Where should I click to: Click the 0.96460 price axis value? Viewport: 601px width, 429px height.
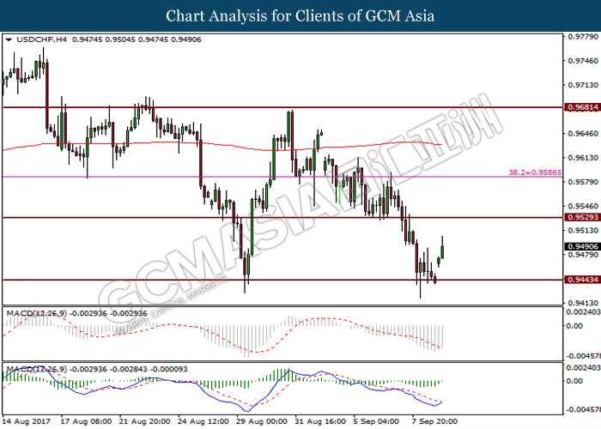tap(583, 134)
